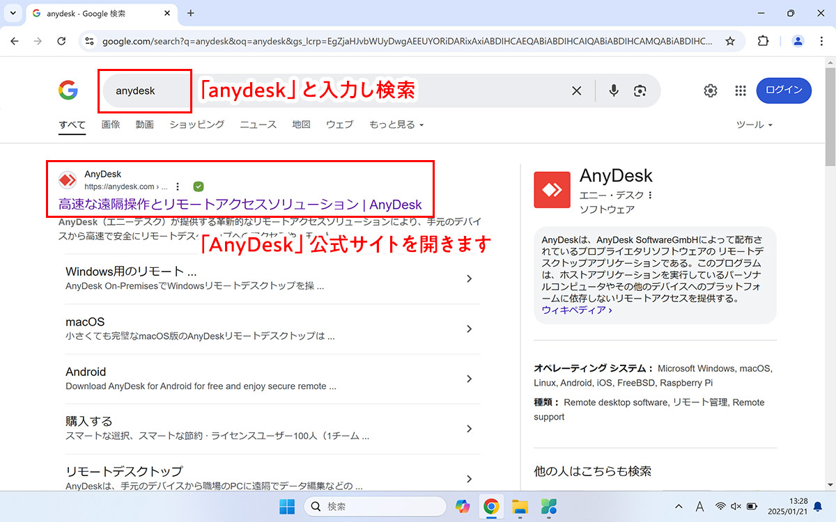Open the tab search dropdown
This screenshot has height=522, width=836.
point(13,13)
